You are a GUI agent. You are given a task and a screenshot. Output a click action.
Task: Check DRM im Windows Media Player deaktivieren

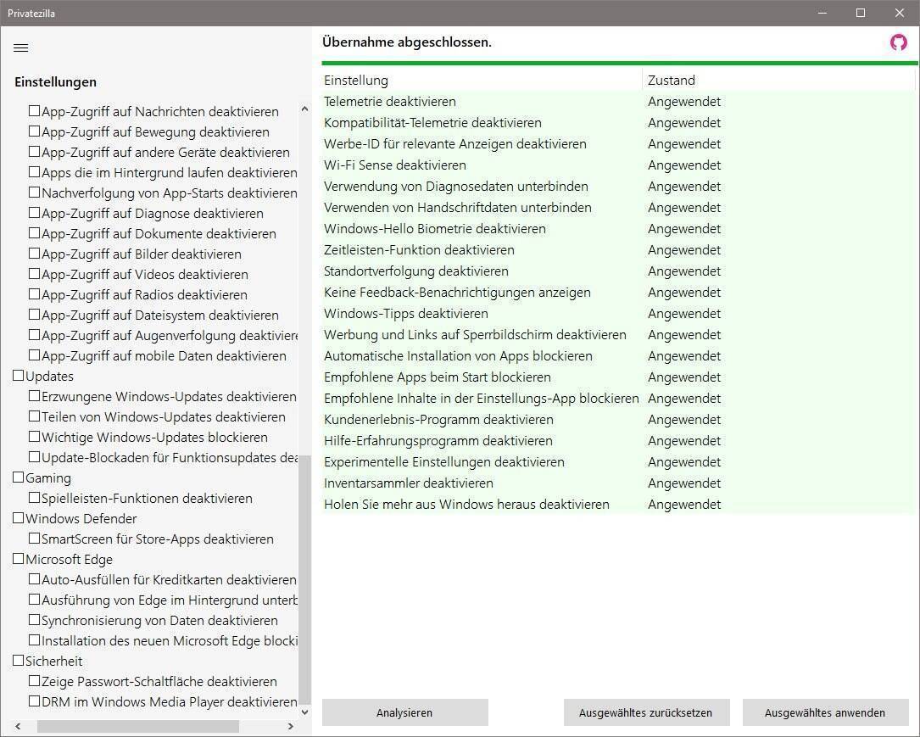[35, 701]
